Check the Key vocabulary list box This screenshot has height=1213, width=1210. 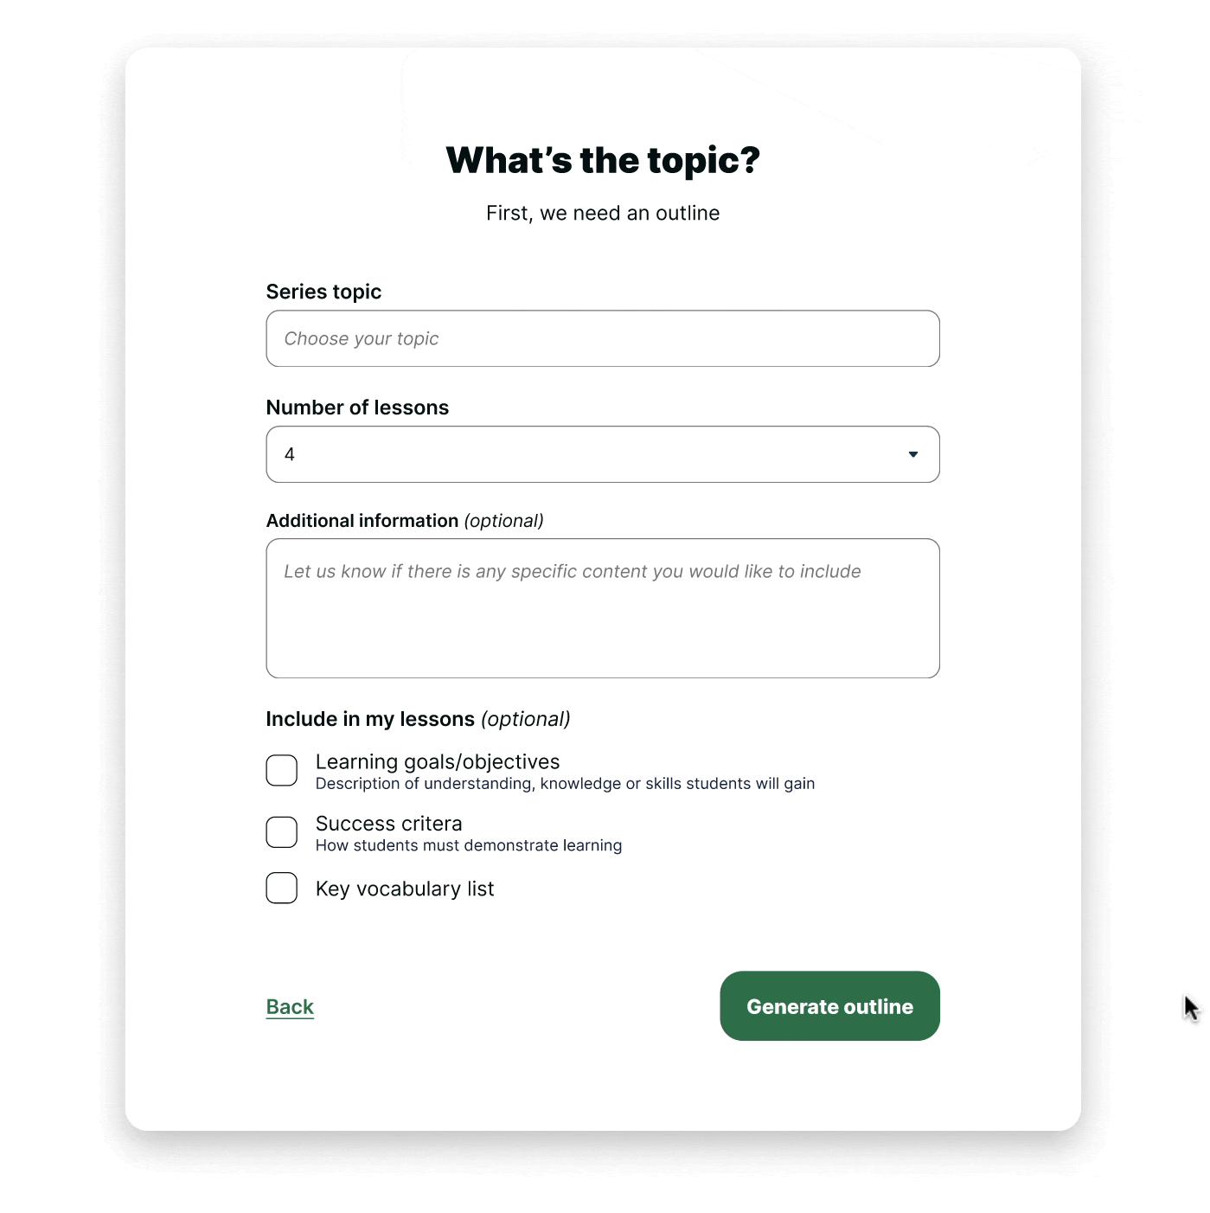pos(282,889)
